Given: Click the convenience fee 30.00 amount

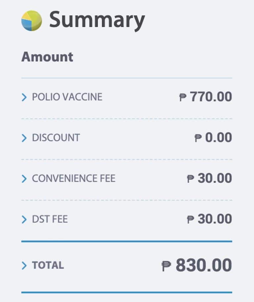Looking at the screenshot, I should click(215, 179).
